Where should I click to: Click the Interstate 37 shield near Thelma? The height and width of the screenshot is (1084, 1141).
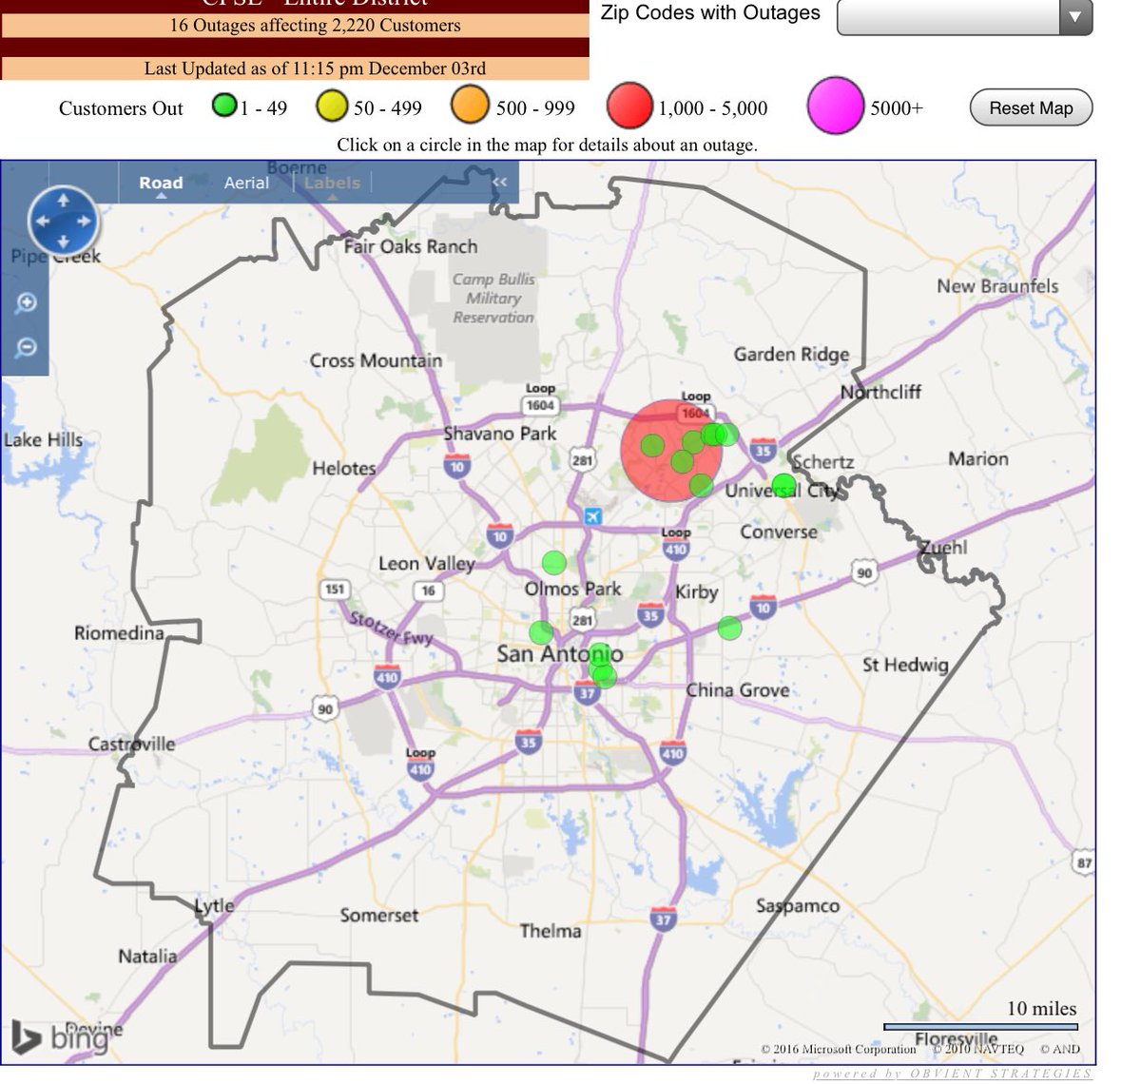point(664,919)
